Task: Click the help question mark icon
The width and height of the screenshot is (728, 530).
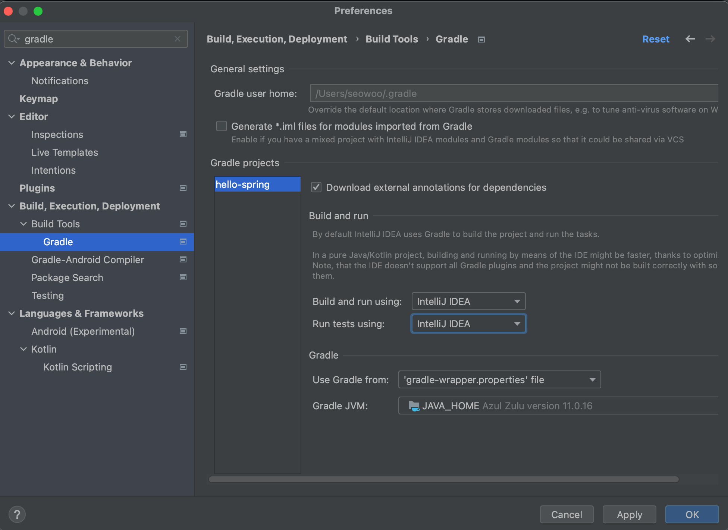Action: pos(17,515)
